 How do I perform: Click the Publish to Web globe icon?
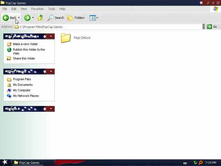click(9, 50)
